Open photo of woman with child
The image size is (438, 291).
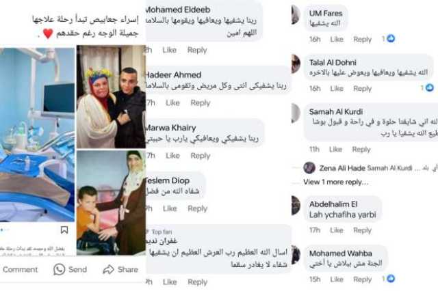pyautogui.click(x=111, y=203)
